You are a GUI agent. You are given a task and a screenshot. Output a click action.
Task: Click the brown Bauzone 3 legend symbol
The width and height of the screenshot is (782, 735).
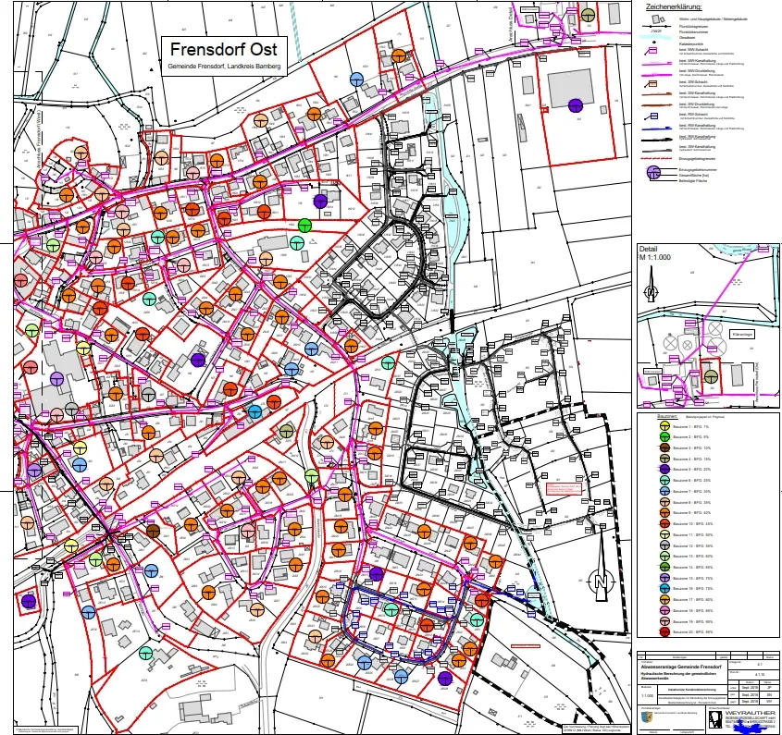click(x=664, y=447)
